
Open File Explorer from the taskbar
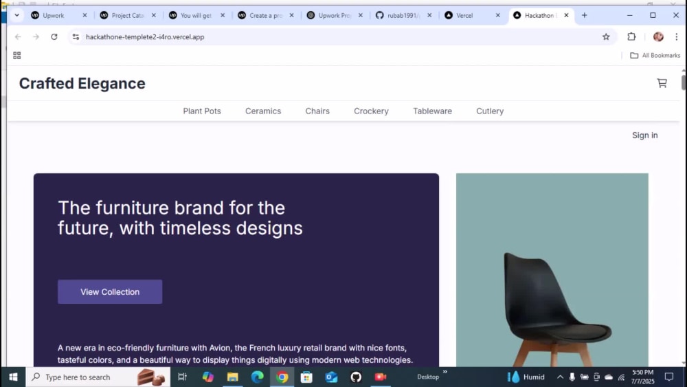point(233,377)
